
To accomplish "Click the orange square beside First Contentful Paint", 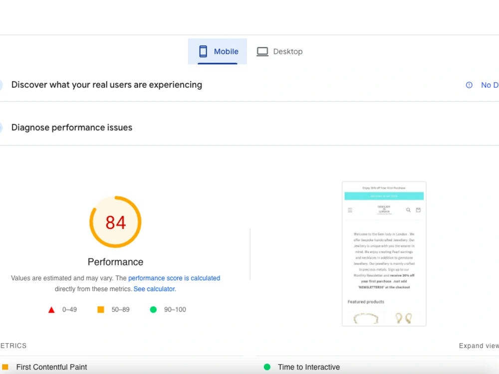I will point(5,367).
